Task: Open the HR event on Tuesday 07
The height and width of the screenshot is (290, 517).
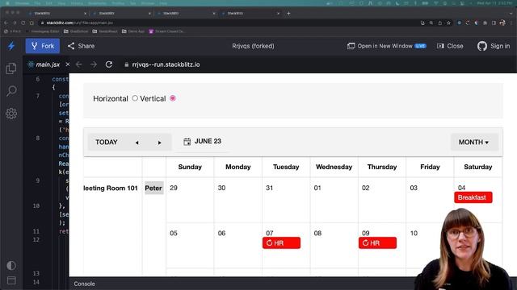Action: click(x=281, y=243)
